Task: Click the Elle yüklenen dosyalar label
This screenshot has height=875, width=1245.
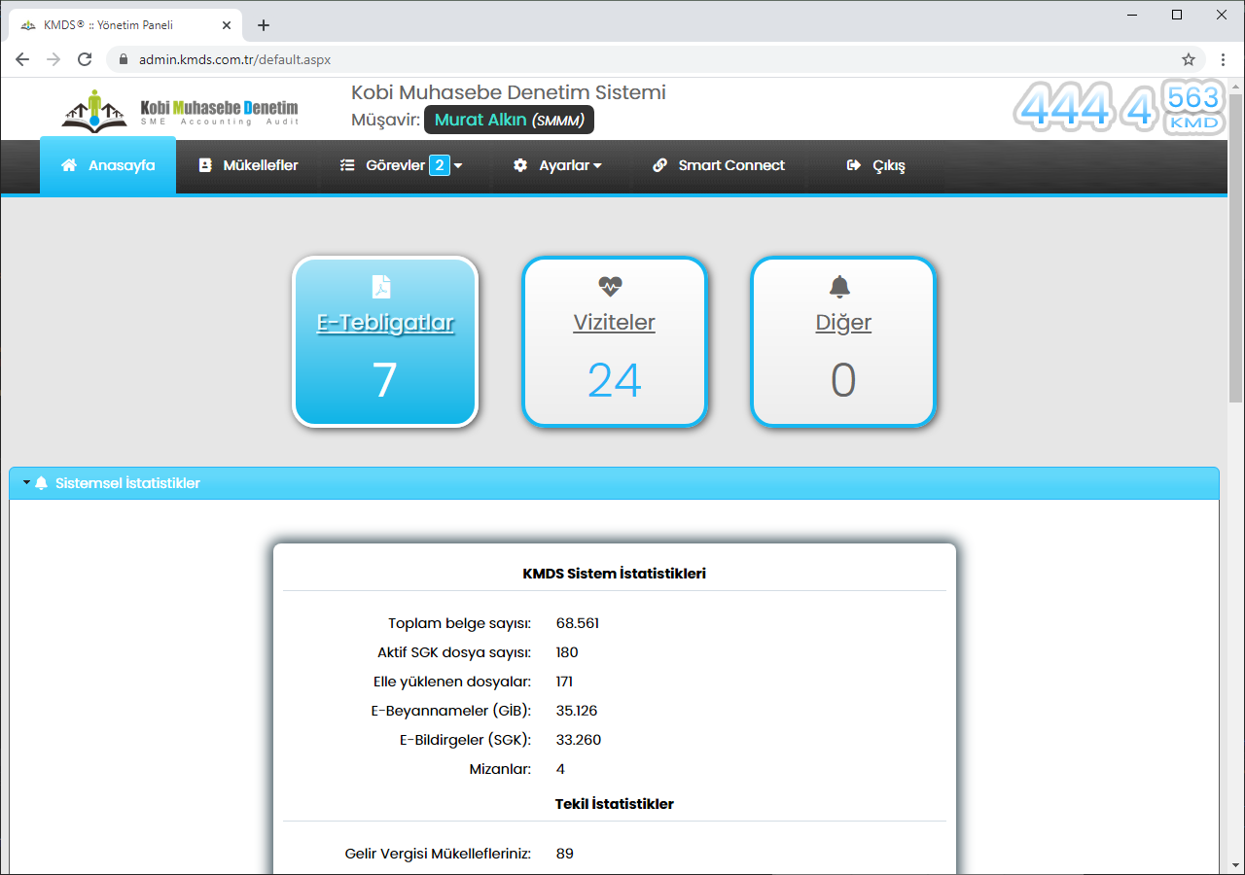Action: click(452, 682)
